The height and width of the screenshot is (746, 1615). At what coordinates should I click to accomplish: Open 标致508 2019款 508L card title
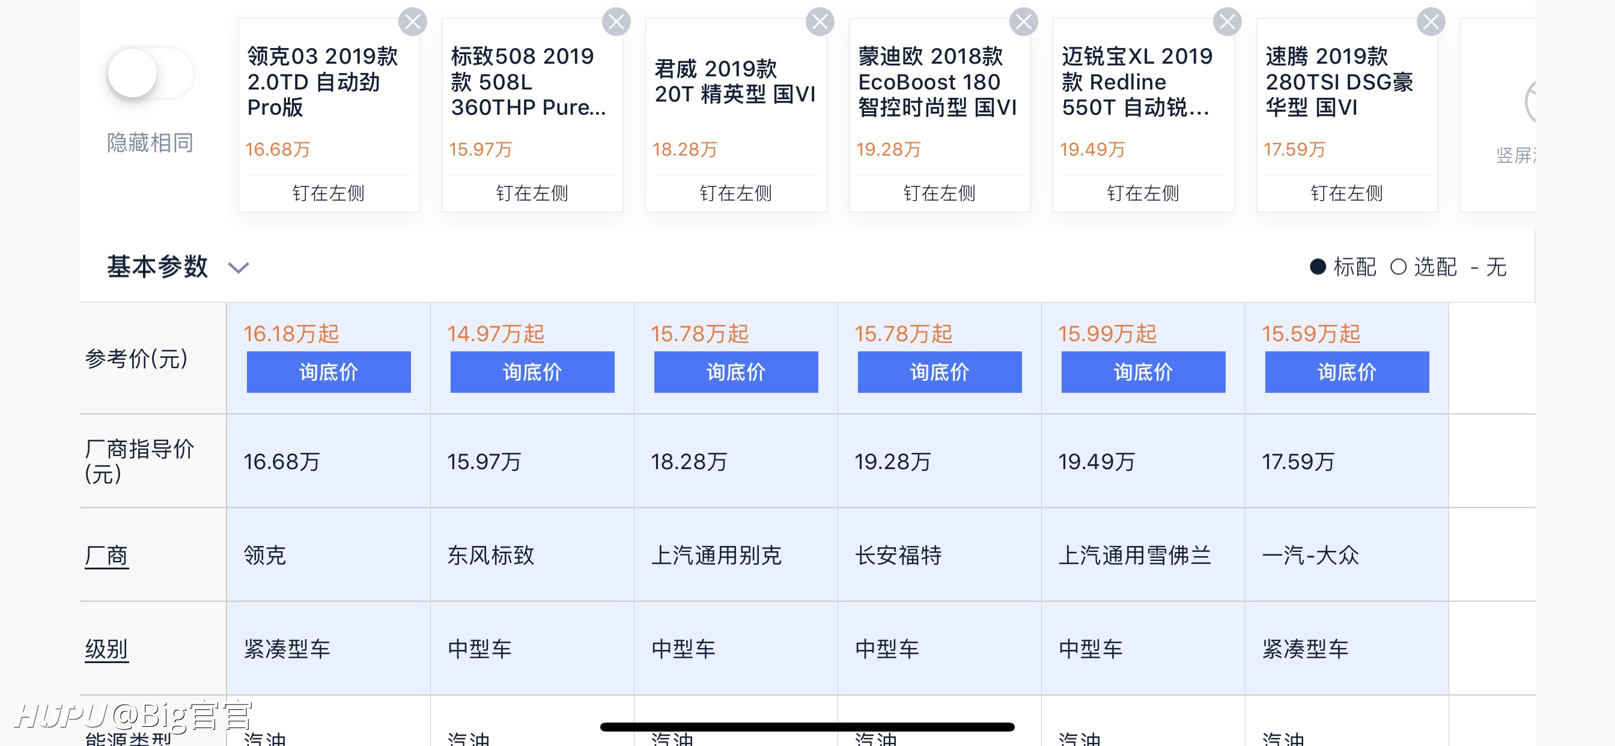coord(529,82)
